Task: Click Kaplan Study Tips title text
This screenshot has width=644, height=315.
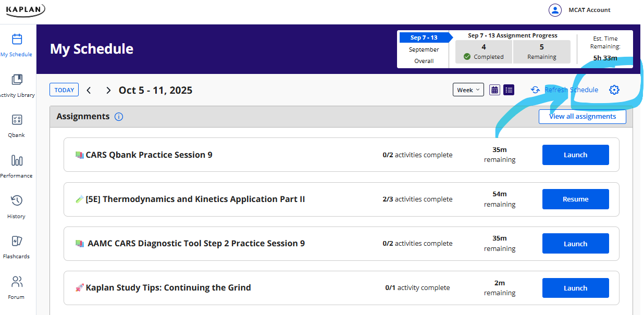Action: click(x=168, y=287)
